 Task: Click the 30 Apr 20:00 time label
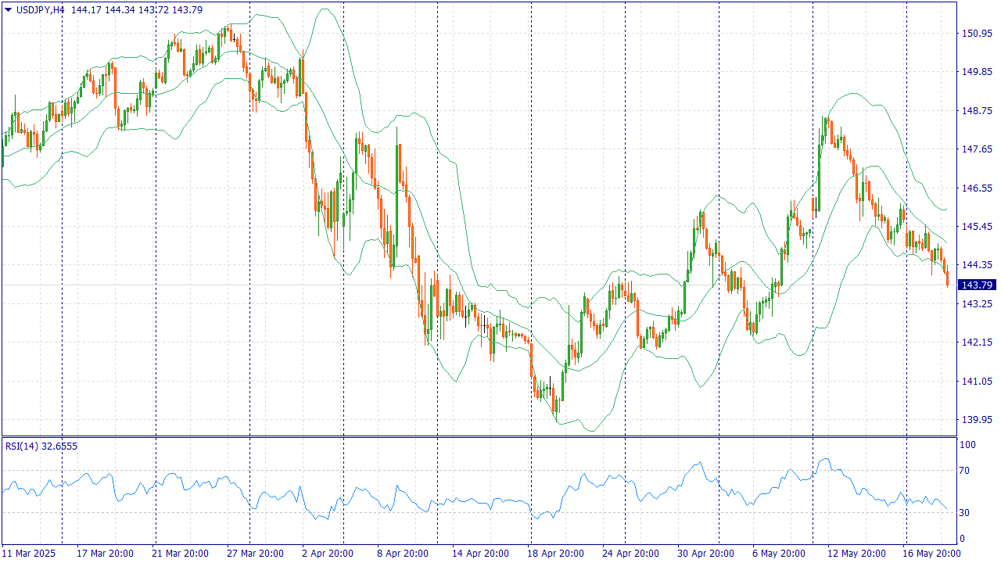click(x=705, y=554)
